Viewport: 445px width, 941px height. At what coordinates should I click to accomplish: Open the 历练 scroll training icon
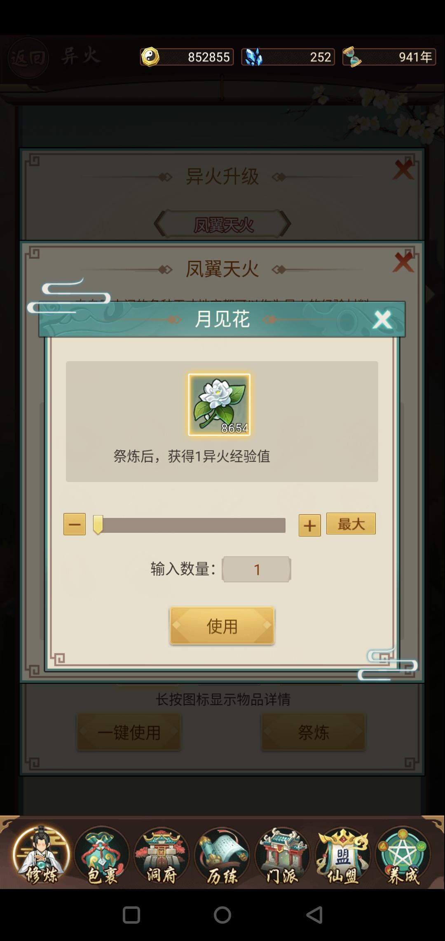point(222,856)
